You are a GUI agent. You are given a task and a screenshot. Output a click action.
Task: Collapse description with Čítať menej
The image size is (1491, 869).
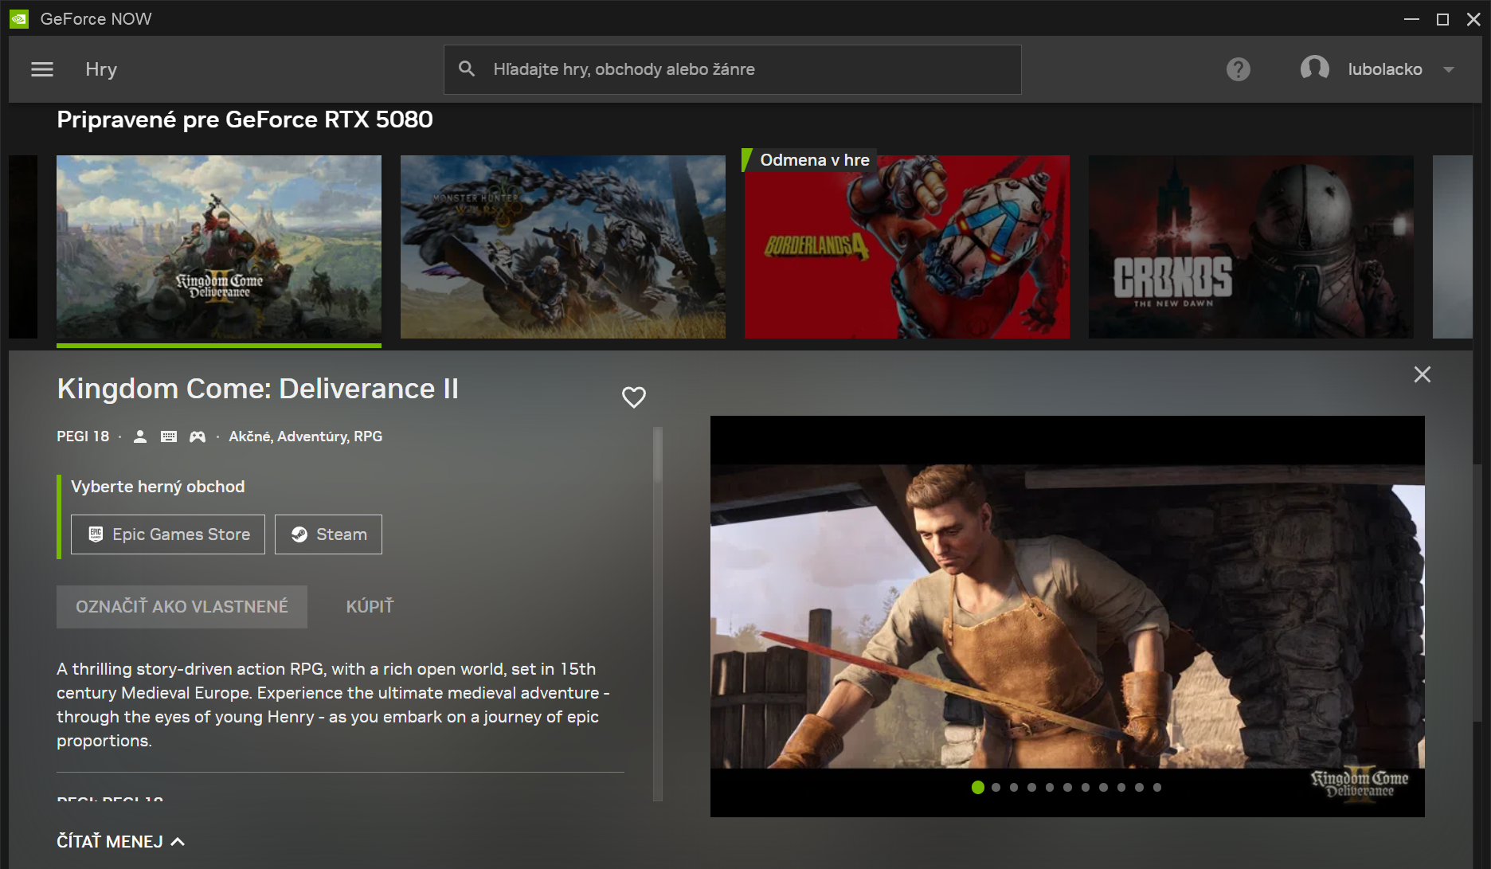(120, 841)
